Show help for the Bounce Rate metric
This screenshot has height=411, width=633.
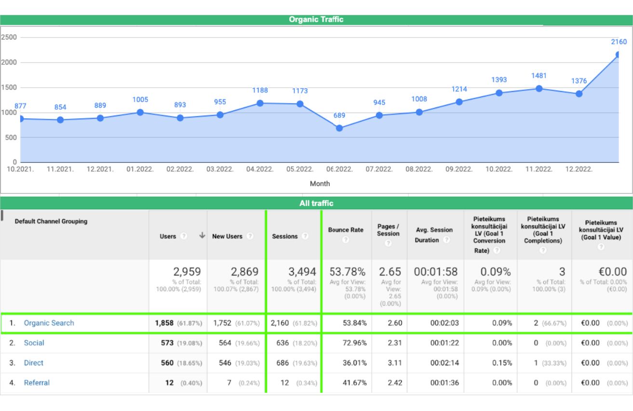(345, 240)
